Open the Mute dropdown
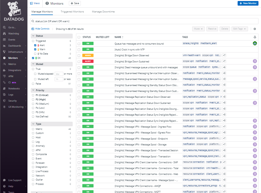The height and width of the screenshot is (193, 261). tap(198, 29)
